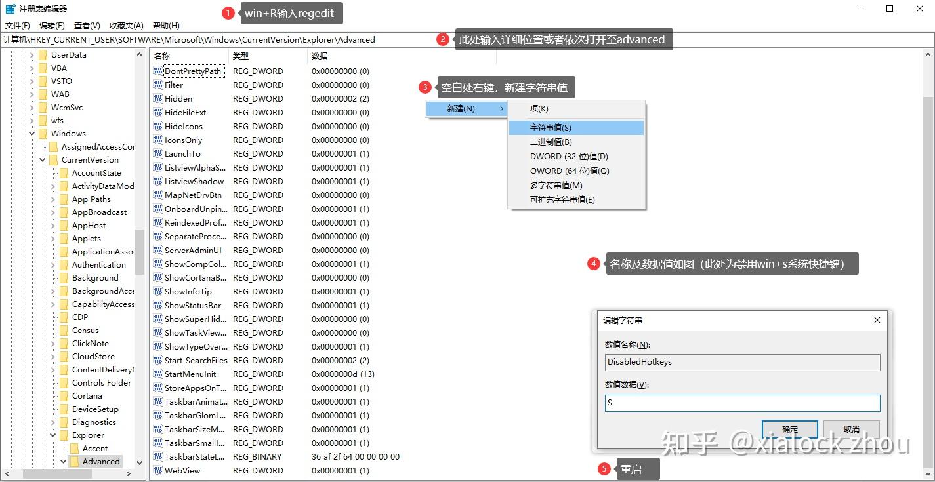Click the CDP folder icon
This screenshot has width=935, height=482.
pyautogui.click(x=64, y=317)
